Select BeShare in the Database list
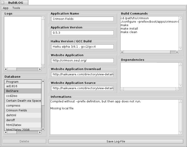Image resolution: width=187 pixels, height=147 pixels. pos(23,91)
